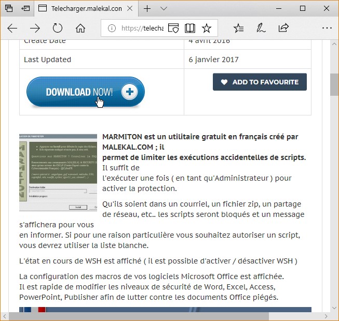
Task: Click the address bar URL field
Action: click(143, 28)
